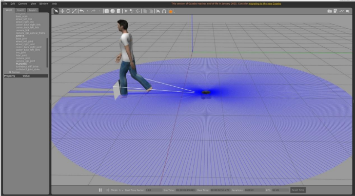Select wheel_right_link in the tree

click(x=25, y=22)
